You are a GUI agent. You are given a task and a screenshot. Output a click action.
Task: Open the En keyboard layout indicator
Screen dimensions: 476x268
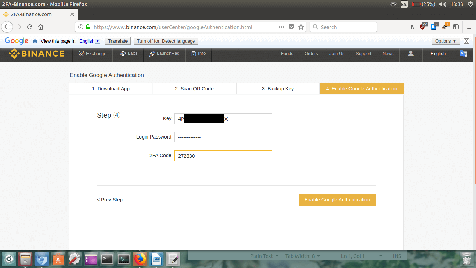tap(404, 4)
